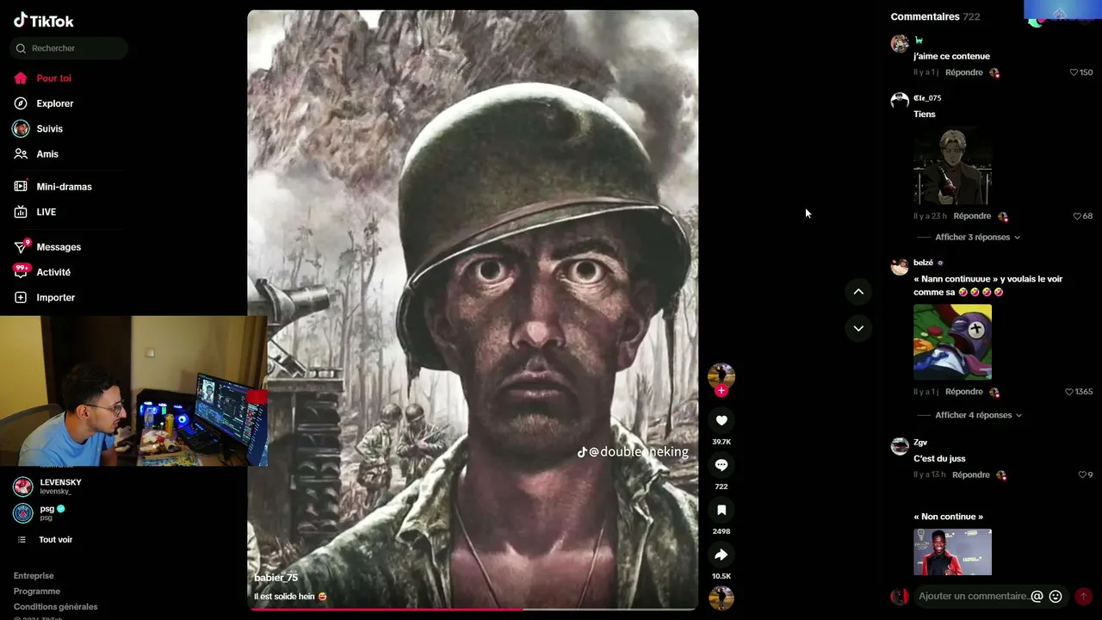
Task: Open babier_75's profile from the video caption
Action: pyautogui.click(x=276, y=578)
